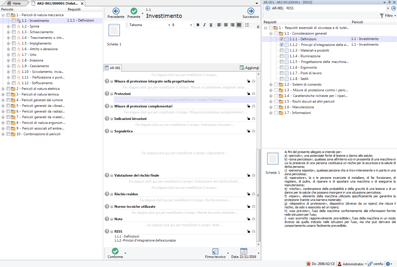Open the Tahoma font dropdown
Viewport: 397px width, 267px height.
click(x=169, y=25)
